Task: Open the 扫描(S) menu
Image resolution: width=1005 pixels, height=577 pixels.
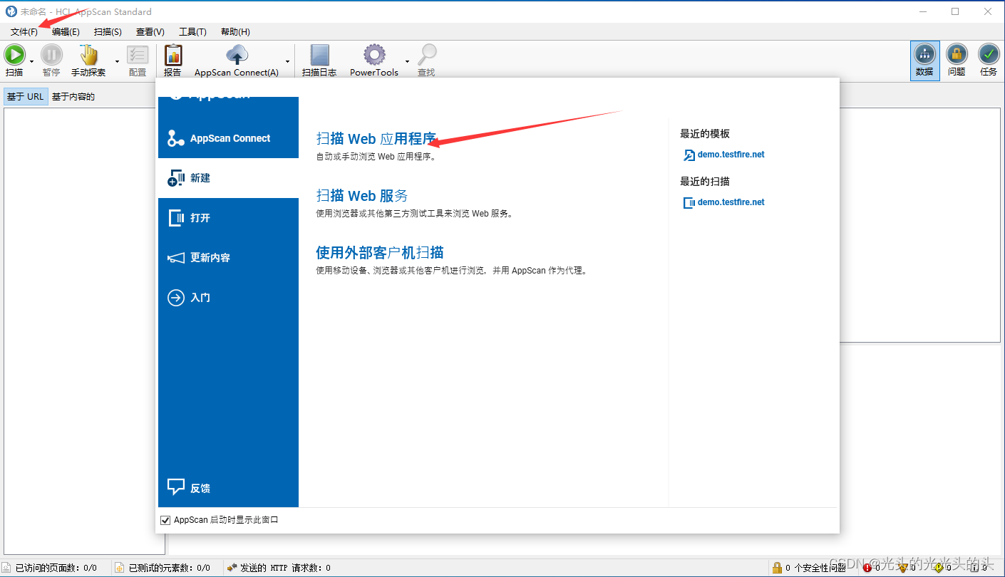Action: point(108,32)
